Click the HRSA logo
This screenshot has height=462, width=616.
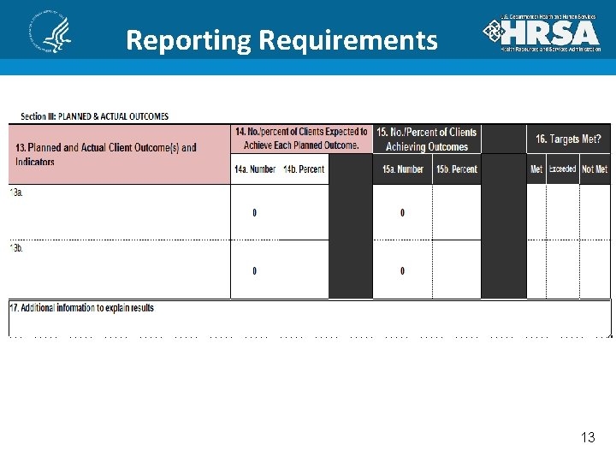(542, 33)
